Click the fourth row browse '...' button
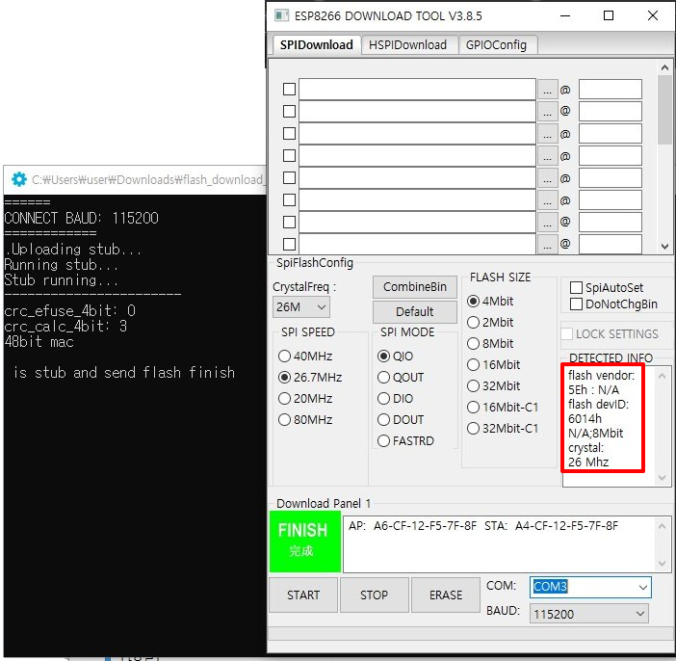 [x=548, y=155]
